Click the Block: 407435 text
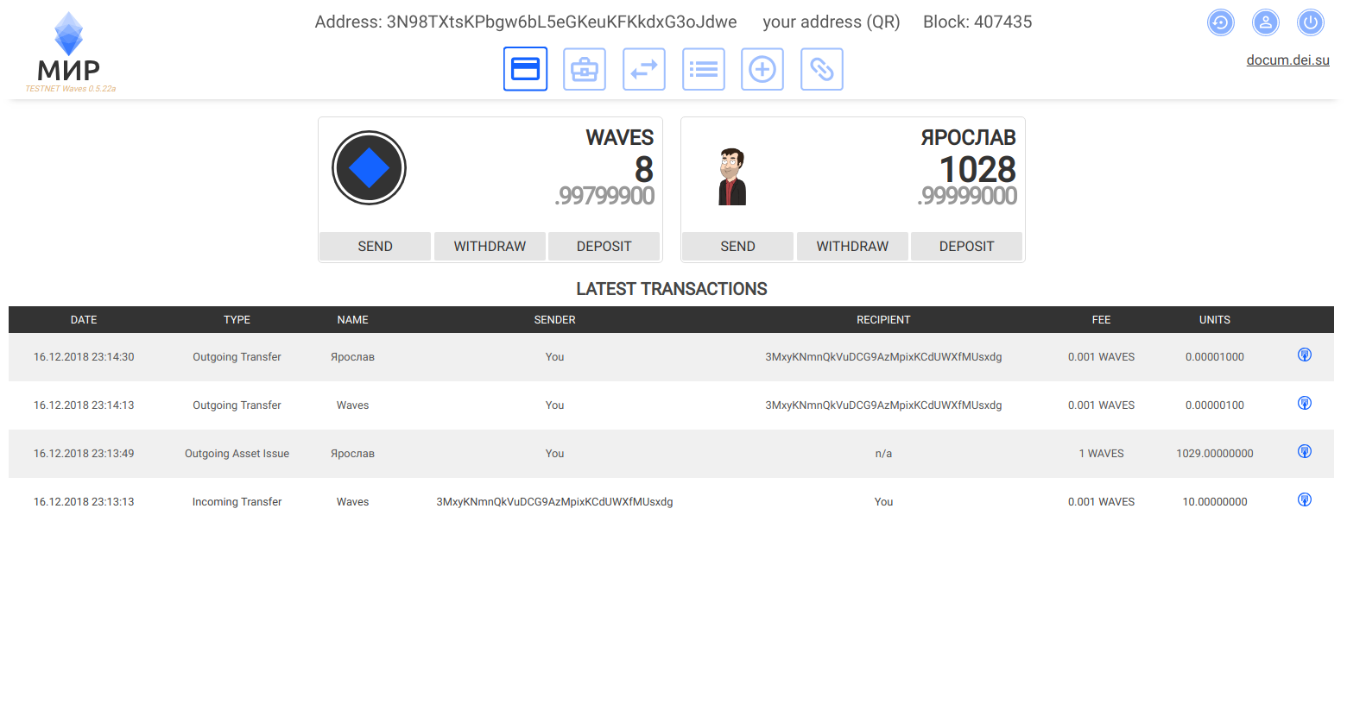1347x716 pixels. [x=977, y=22]
